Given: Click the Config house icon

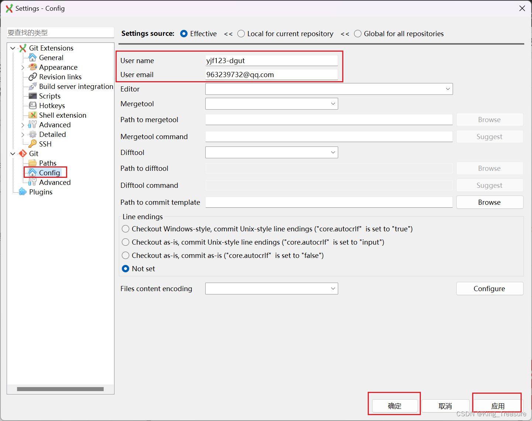Looking at the screenshot, I should (32, 173).
